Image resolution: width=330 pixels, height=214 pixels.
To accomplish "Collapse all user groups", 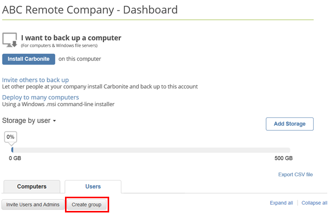I will tap(314, 203).
